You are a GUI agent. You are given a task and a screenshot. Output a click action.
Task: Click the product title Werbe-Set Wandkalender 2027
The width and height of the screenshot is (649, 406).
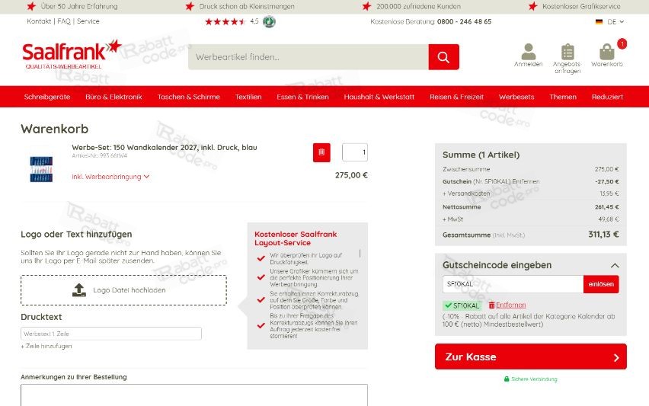165,147
